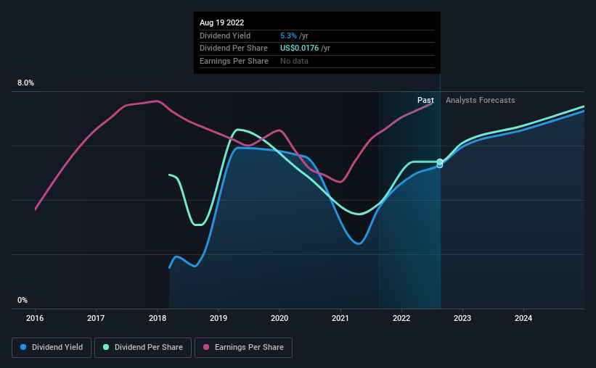
Task: Click the 0% y-axis label
Action: pyautogui.click(x=23, y=300)
